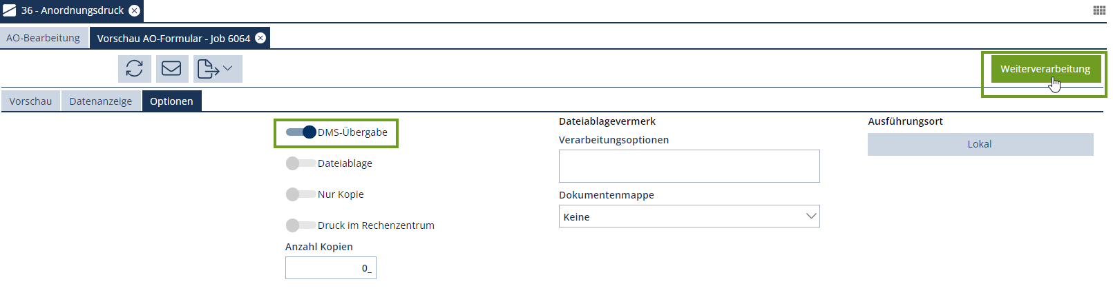Click the Anordnungsdruck module icon
Image resolution: width=1113 pixels, height=304 pixels.
(10, 10)
